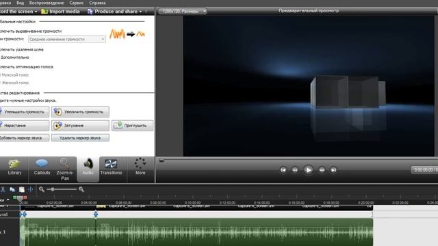Viewport: 438px width, 246px height.
Task: Click Нарастание fade-in button
Action: pyautogui.click(x=24, y=126)
